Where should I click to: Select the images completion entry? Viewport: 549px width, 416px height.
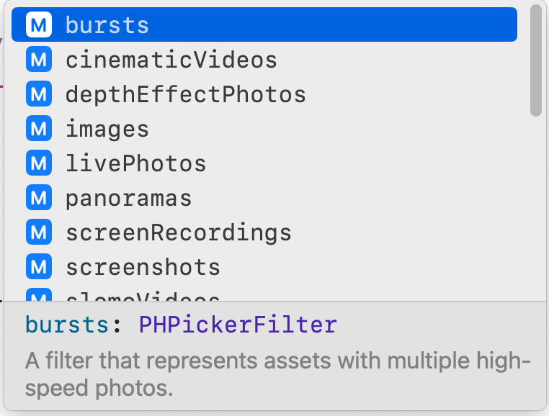pos(107,129)
